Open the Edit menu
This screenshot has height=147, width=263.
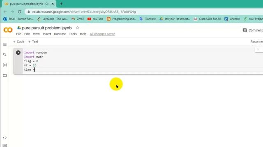pos(27,34)
